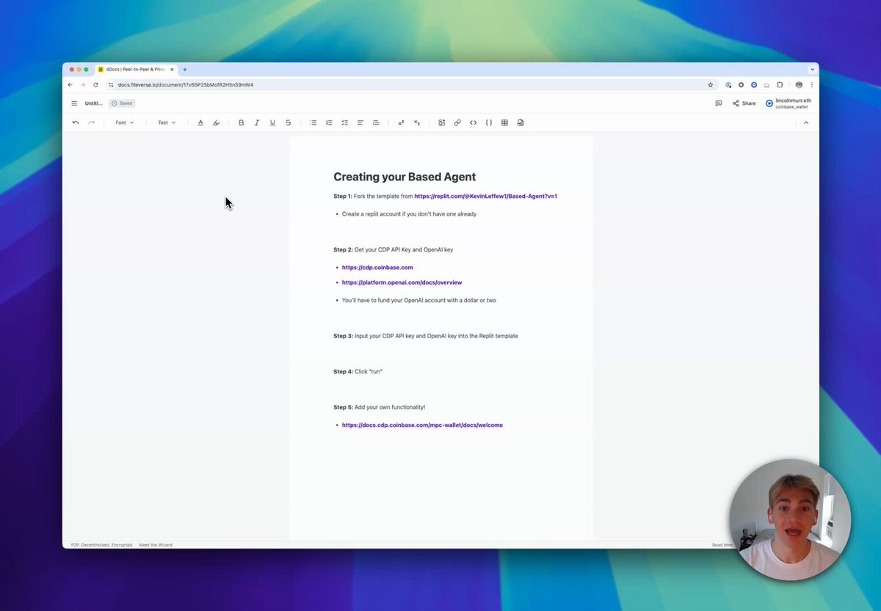Insert inline code with the angle-bracket icon
This screenshot has height=611, width=881.
tap(473, 122)
